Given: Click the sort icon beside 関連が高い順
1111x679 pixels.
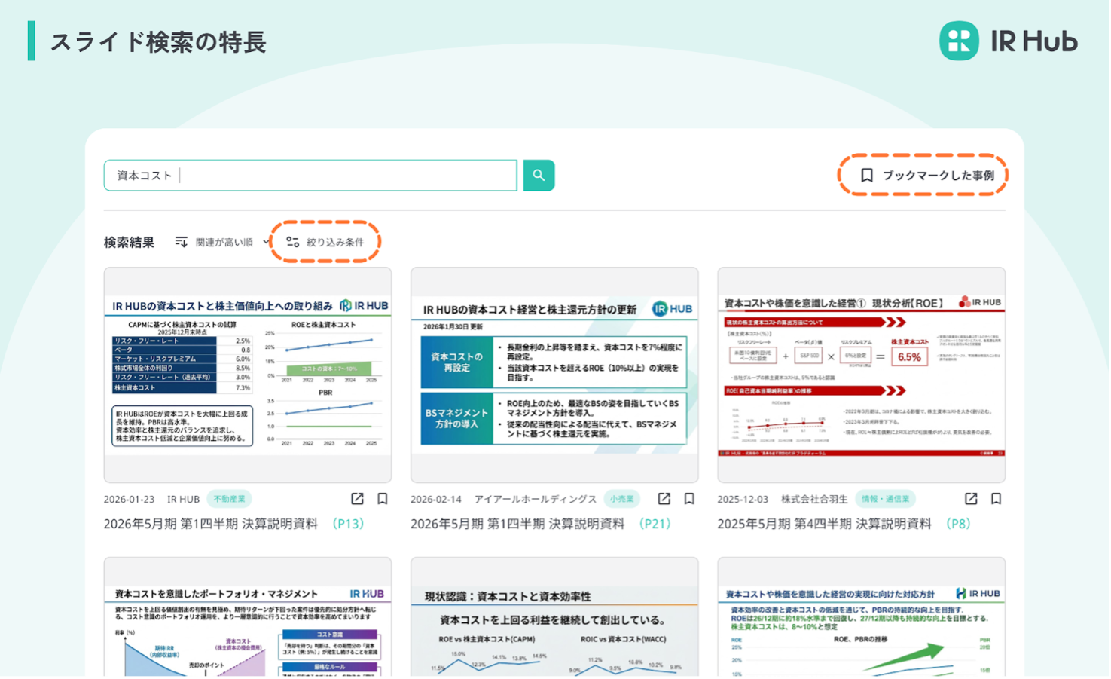Looking at the screenshot, I should (181, 242).
